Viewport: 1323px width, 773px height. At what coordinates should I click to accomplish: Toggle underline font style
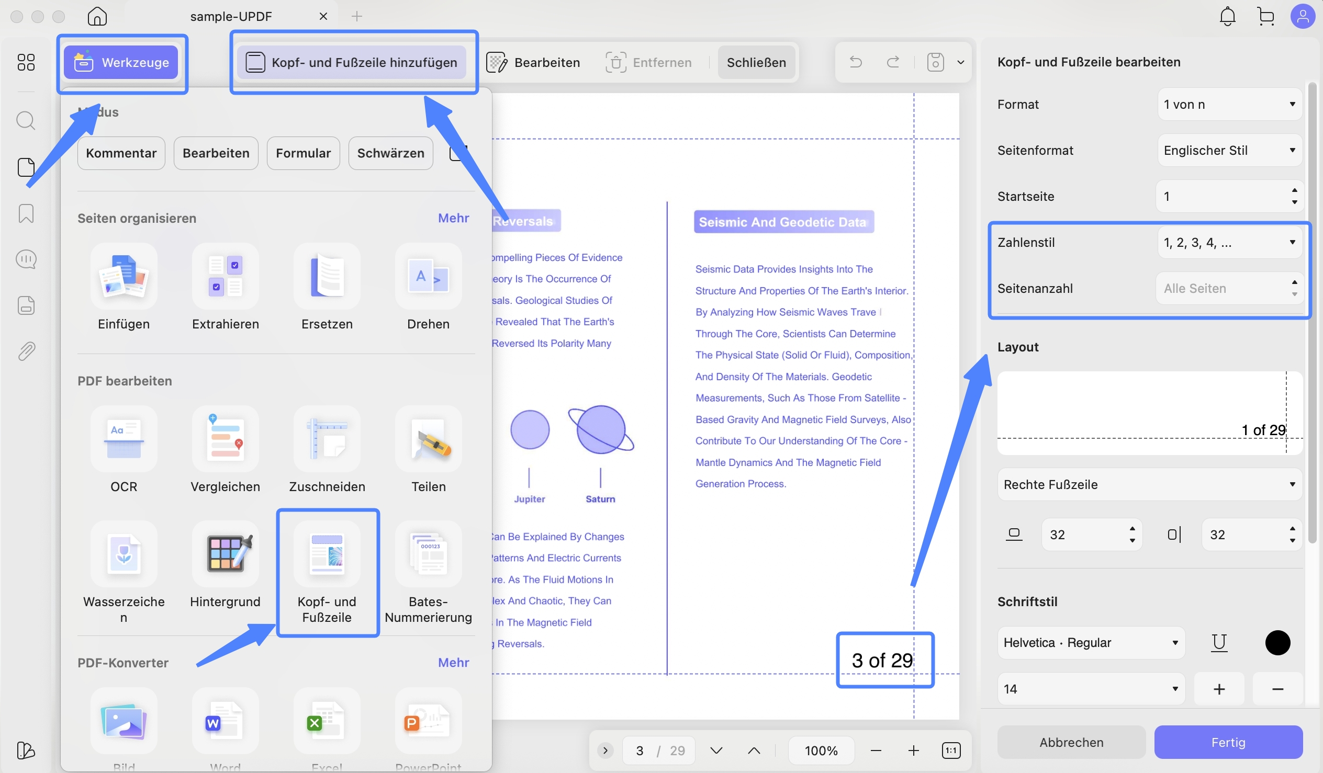click(x=1219, y=642)
